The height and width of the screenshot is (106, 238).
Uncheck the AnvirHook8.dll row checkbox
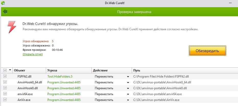[5, 88]
